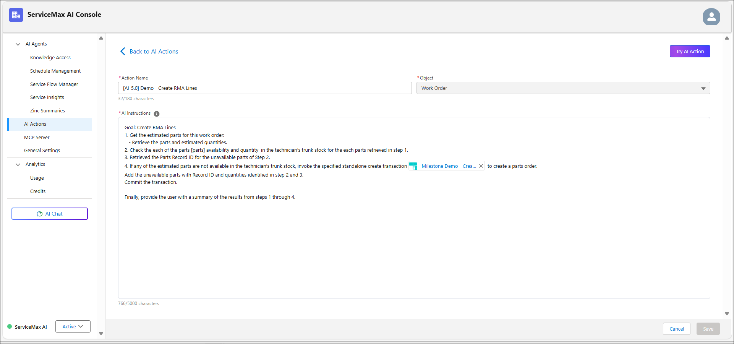Open Service Insights in the sidebar
This screenshot has width=734, height=344.
(x=47, y=97)
